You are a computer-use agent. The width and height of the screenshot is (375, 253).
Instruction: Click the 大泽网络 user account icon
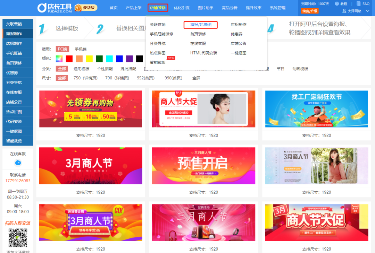click(x=344, y=11)
